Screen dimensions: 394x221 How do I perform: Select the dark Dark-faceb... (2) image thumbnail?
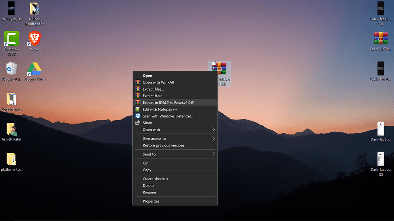381,8
